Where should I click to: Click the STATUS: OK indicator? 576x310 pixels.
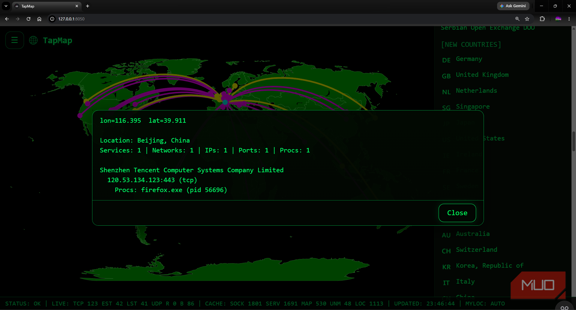(23, 304)
